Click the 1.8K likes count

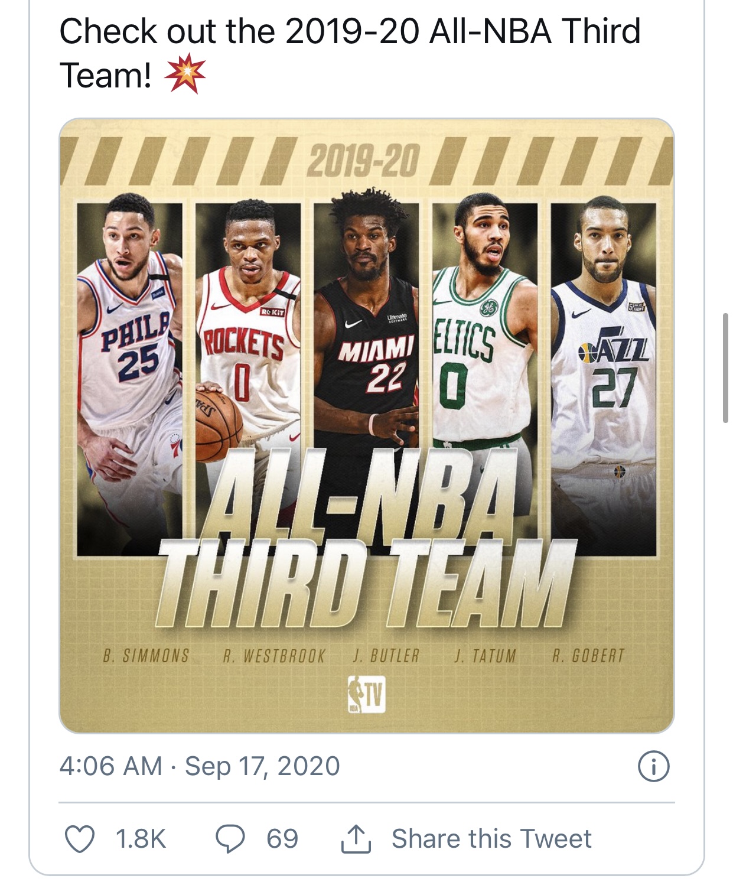(141, 839)
